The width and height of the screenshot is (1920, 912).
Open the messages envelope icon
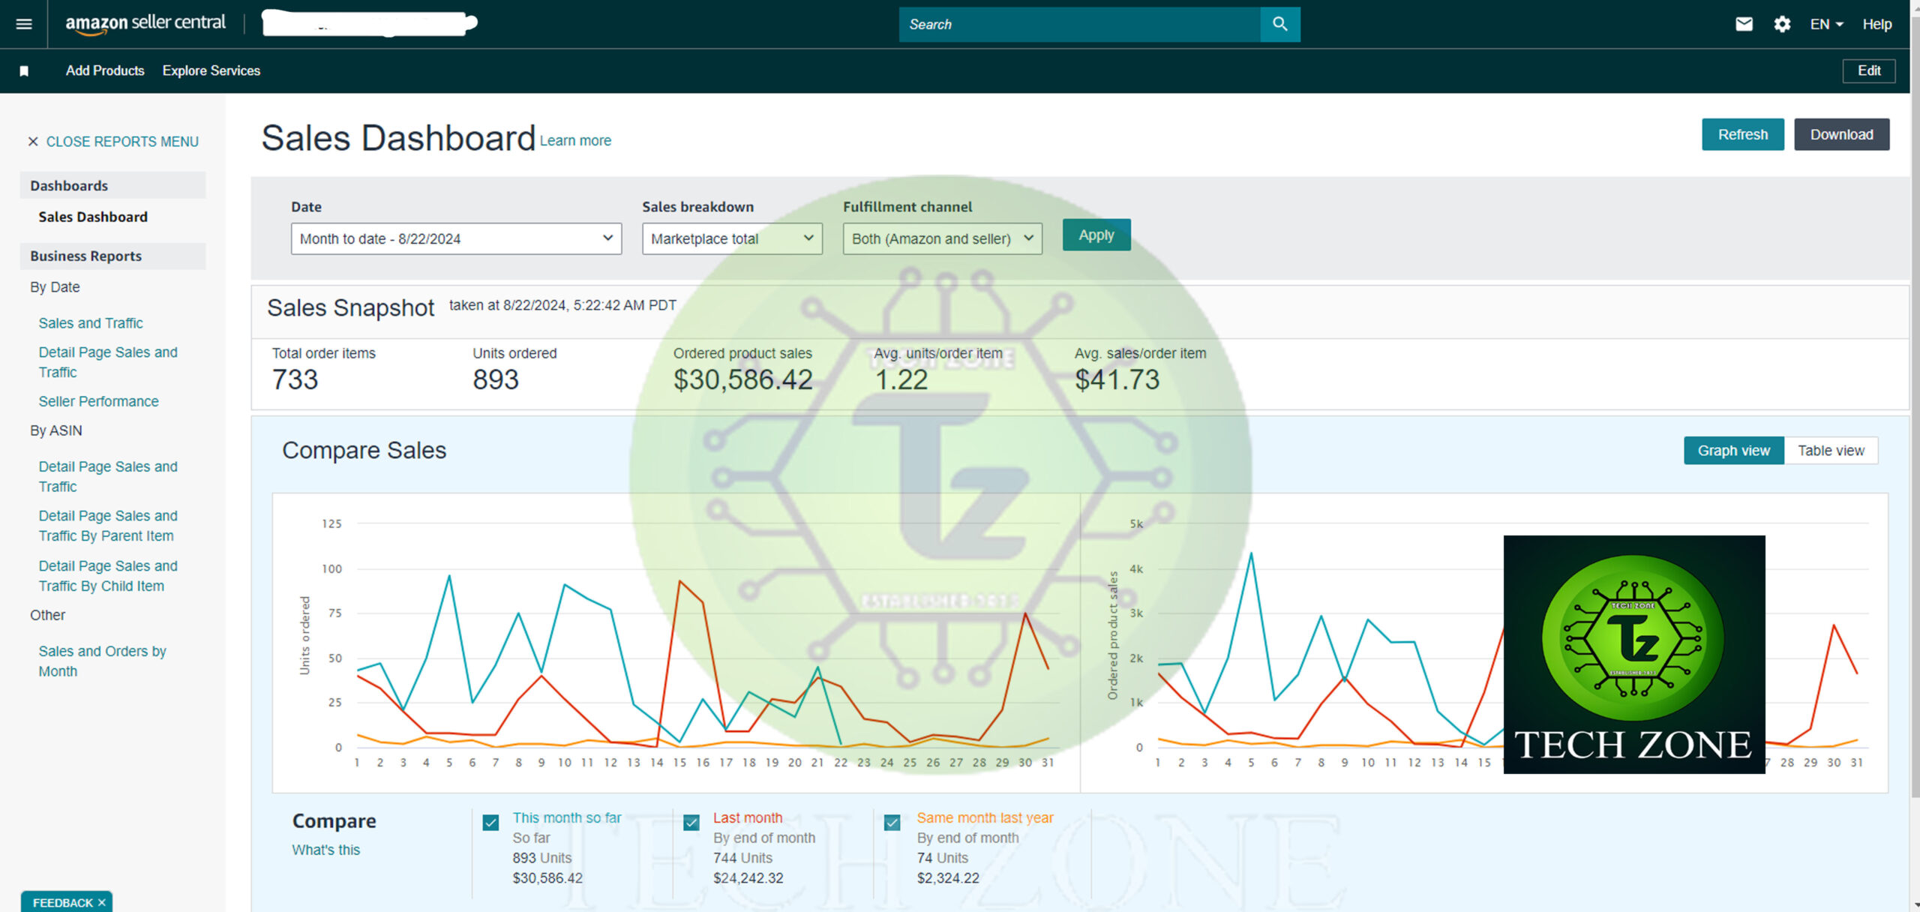(x=1744, y=24)
